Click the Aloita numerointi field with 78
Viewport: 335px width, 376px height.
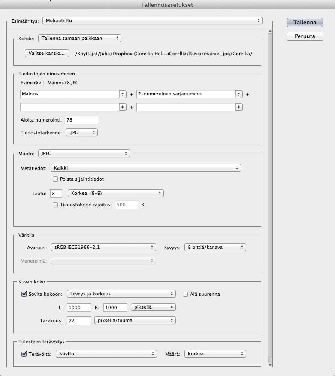[82, 120]
